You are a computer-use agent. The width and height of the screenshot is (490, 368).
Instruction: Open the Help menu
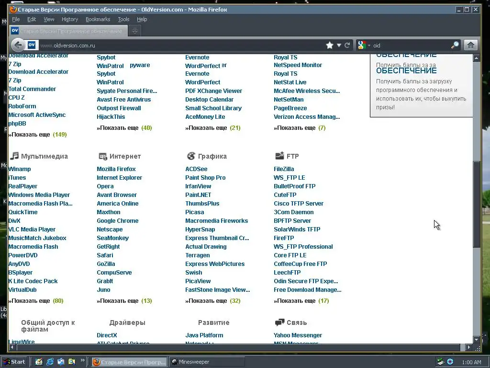pyautogui.click(x=142, y=19)
